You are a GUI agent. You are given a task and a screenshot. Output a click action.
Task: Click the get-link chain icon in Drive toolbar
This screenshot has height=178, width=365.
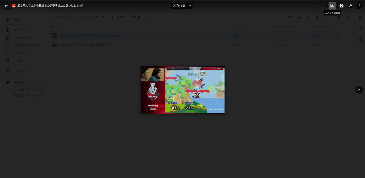[x=290, y=17]
